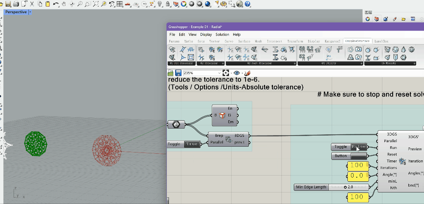The height and width of the screenshot is (204, 424).
Task: Open file with Grasshopper green folder icon
Action: (170, 73)
